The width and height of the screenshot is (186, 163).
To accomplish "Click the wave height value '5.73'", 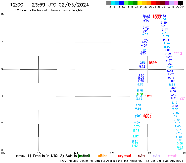I will tap(136, 127).
